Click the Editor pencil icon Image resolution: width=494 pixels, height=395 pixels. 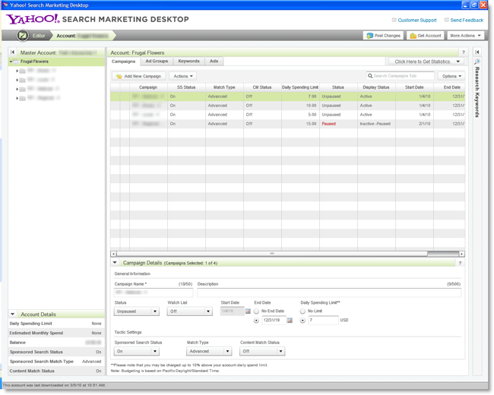(23, 36)
